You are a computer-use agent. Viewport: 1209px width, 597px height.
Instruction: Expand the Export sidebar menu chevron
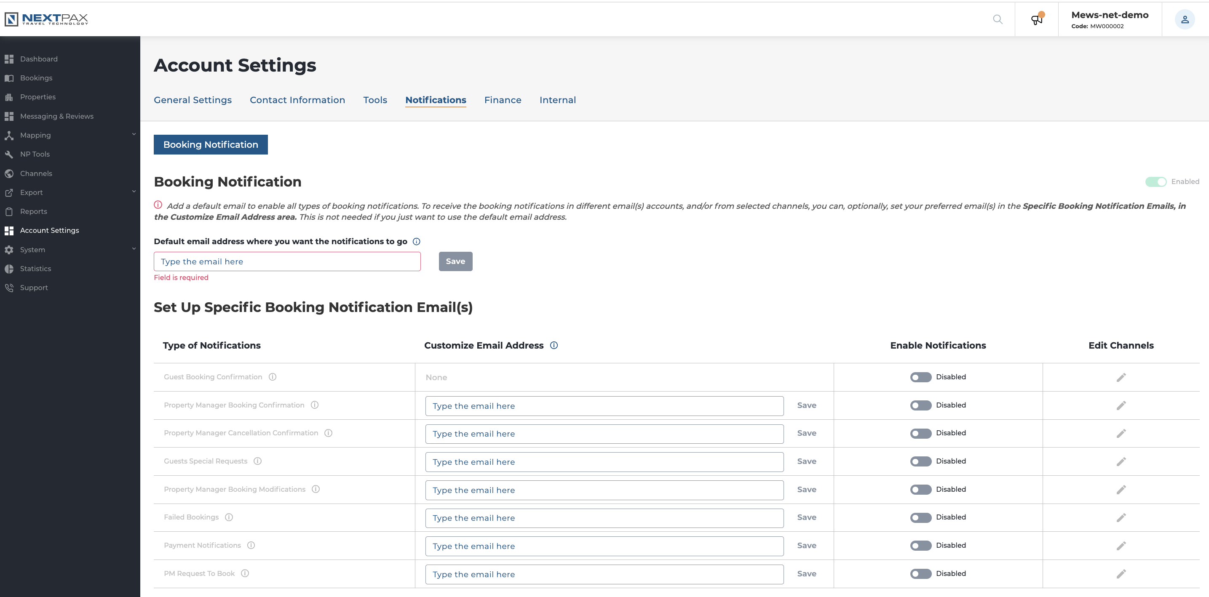134,191
